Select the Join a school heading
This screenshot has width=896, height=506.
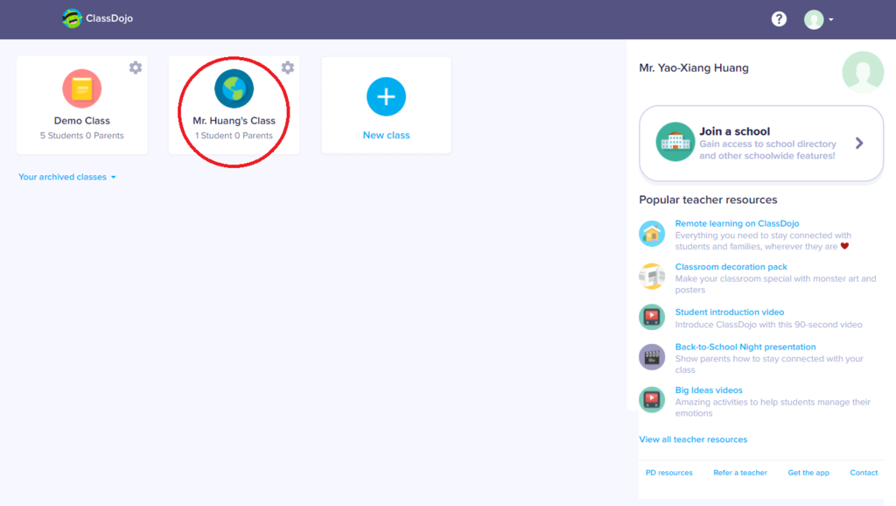coord(734,131)
